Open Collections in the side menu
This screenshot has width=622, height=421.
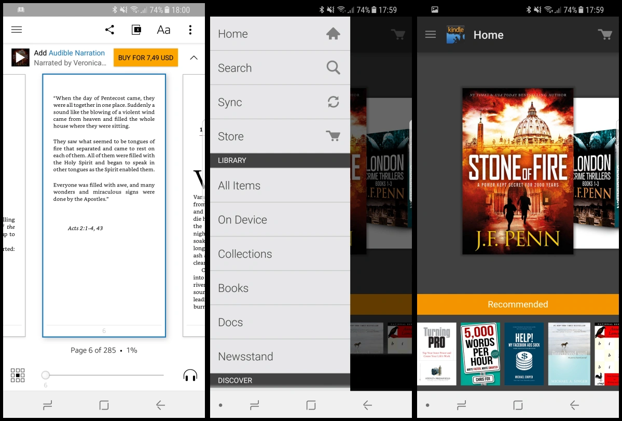[280, 254]
